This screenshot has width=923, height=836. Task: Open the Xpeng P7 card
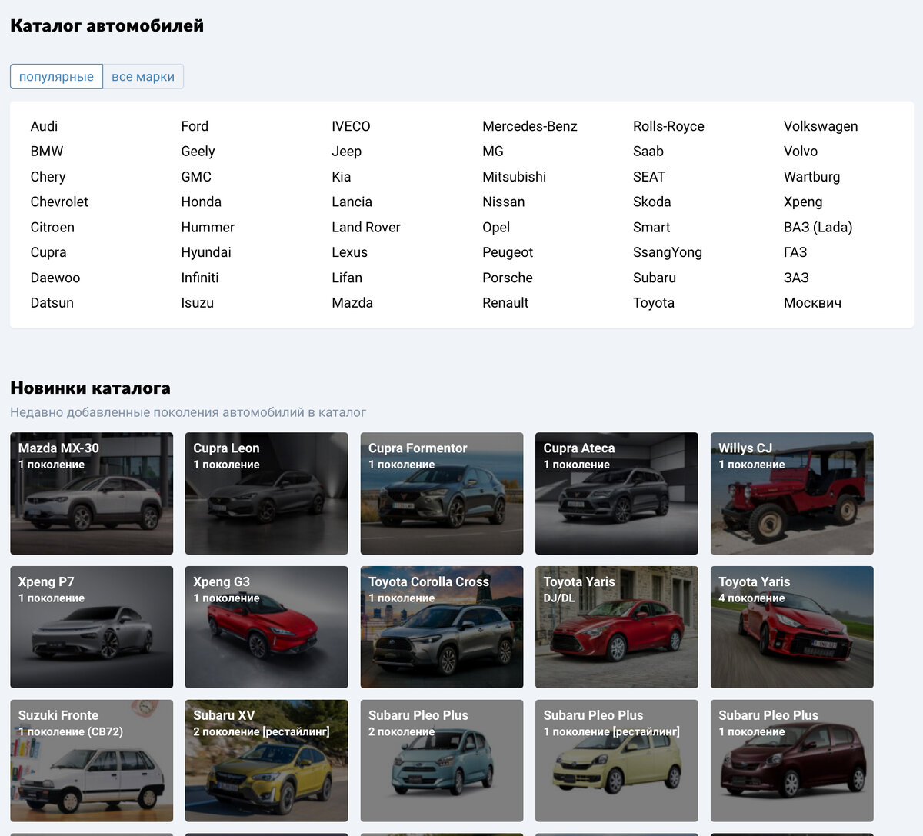[x=92, y=627]
